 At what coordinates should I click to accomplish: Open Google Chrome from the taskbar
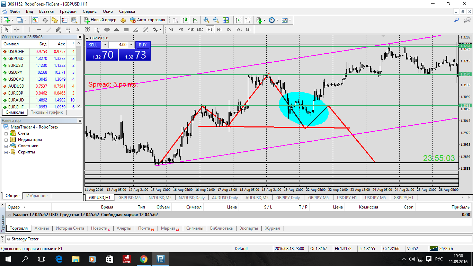click(143, 259)
